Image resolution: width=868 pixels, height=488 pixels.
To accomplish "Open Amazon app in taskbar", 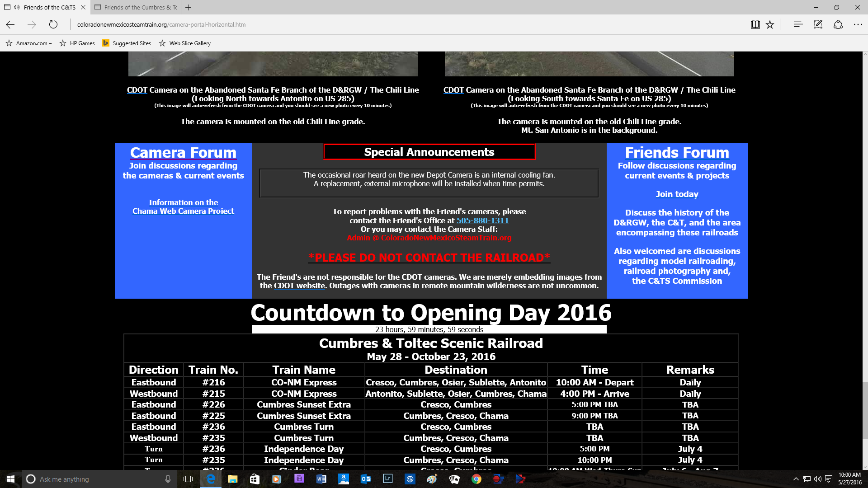I will [344, 479].
